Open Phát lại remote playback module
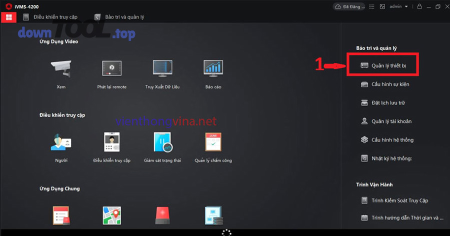 pos(112,70)
